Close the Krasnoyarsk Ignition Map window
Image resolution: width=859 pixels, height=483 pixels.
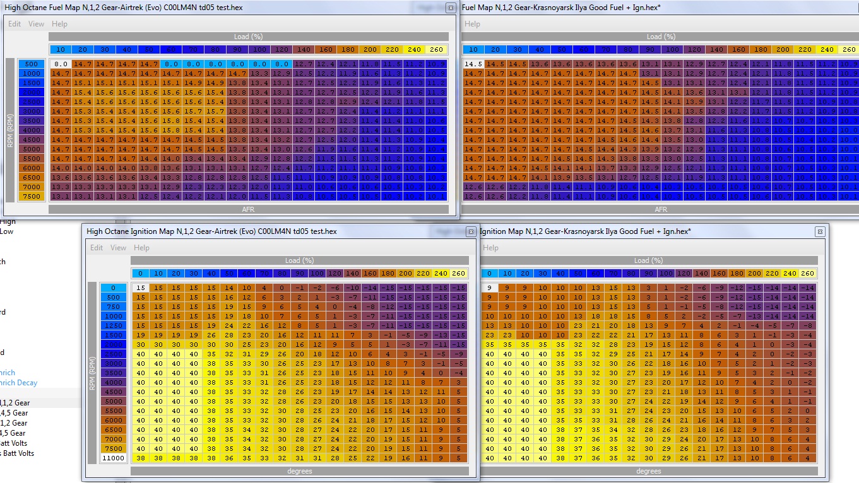click(x=820, y=231)
